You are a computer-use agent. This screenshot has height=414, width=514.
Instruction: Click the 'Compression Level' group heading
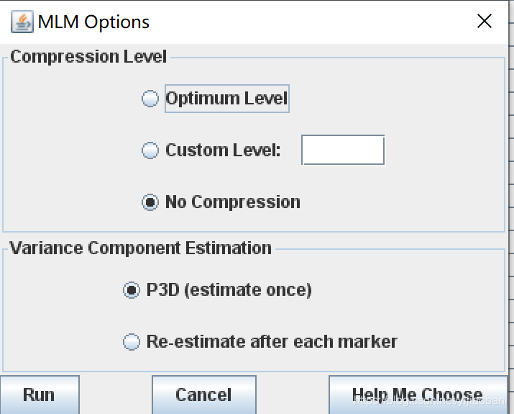tap(88, 57)
